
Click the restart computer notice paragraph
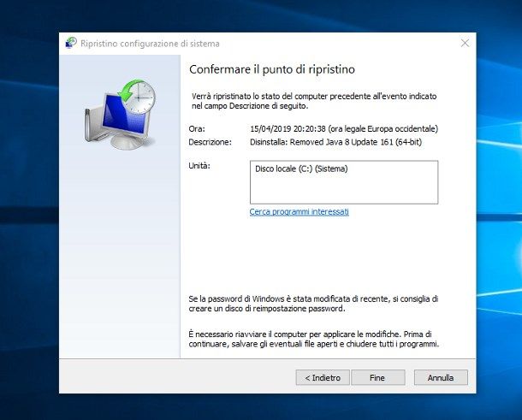coord(313,339)
